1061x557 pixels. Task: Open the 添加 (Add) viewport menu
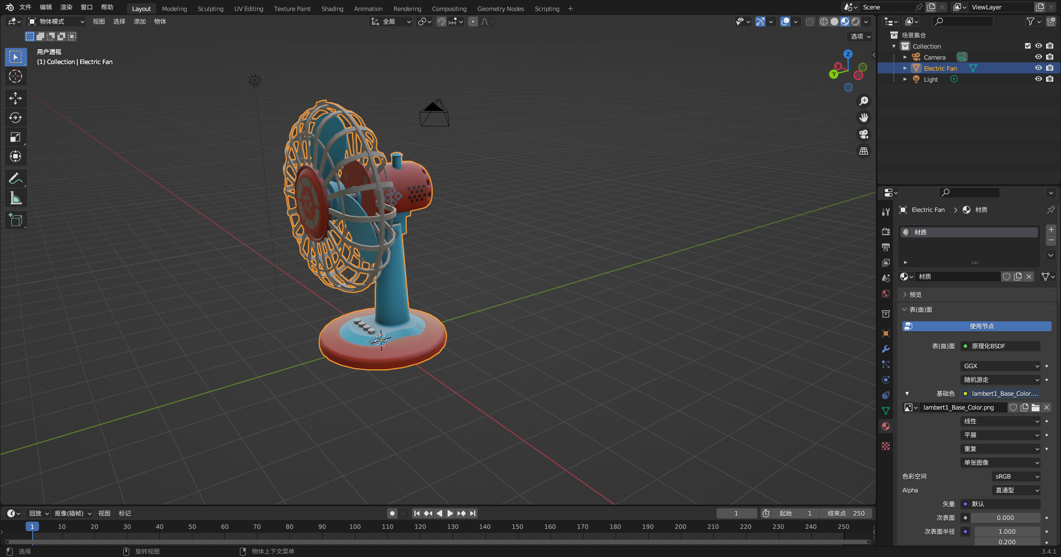pyautogui.click(x=140, y=22)
